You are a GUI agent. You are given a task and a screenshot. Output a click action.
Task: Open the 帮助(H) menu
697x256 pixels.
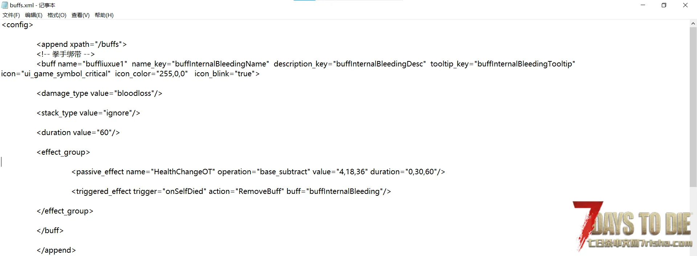pos(104,15)
